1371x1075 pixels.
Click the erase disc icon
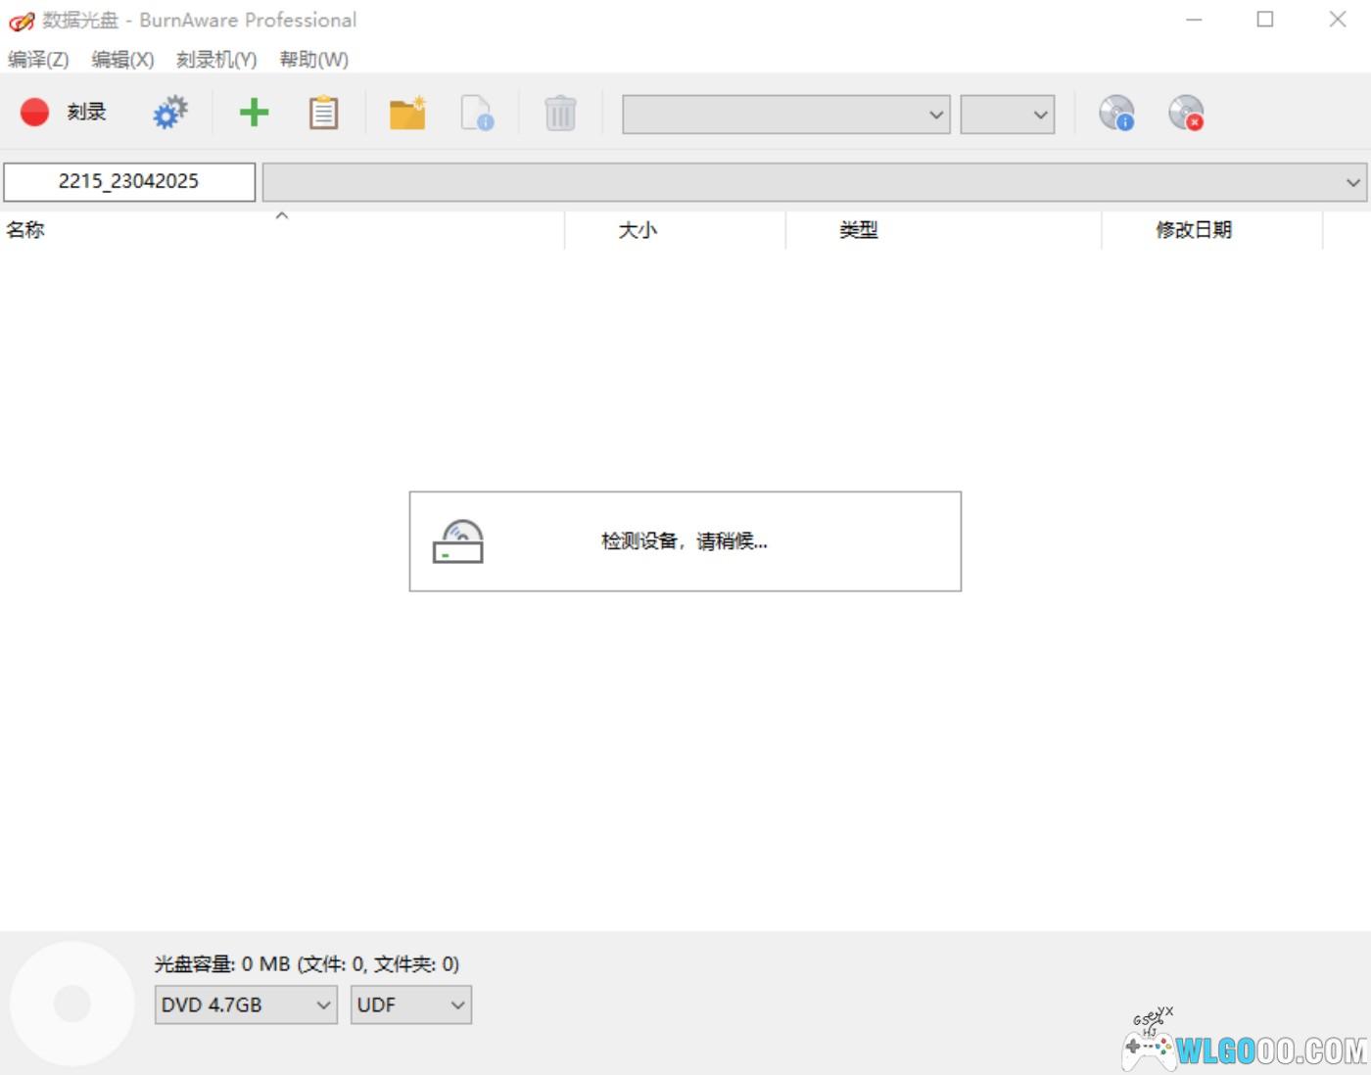pos(1186,113)
